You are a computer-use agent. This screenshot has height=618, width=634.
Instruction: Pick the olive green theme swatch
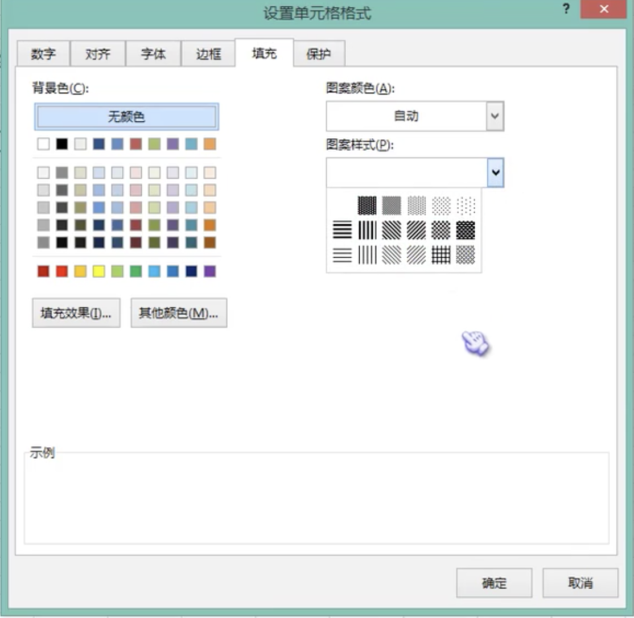(x=154, y=144)
